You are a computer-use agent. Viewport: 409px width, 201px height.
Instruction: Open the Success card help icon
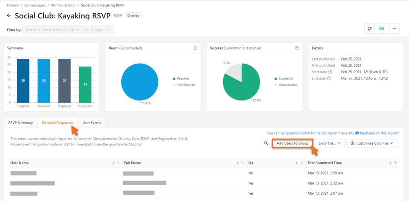[x=297, y=48]
